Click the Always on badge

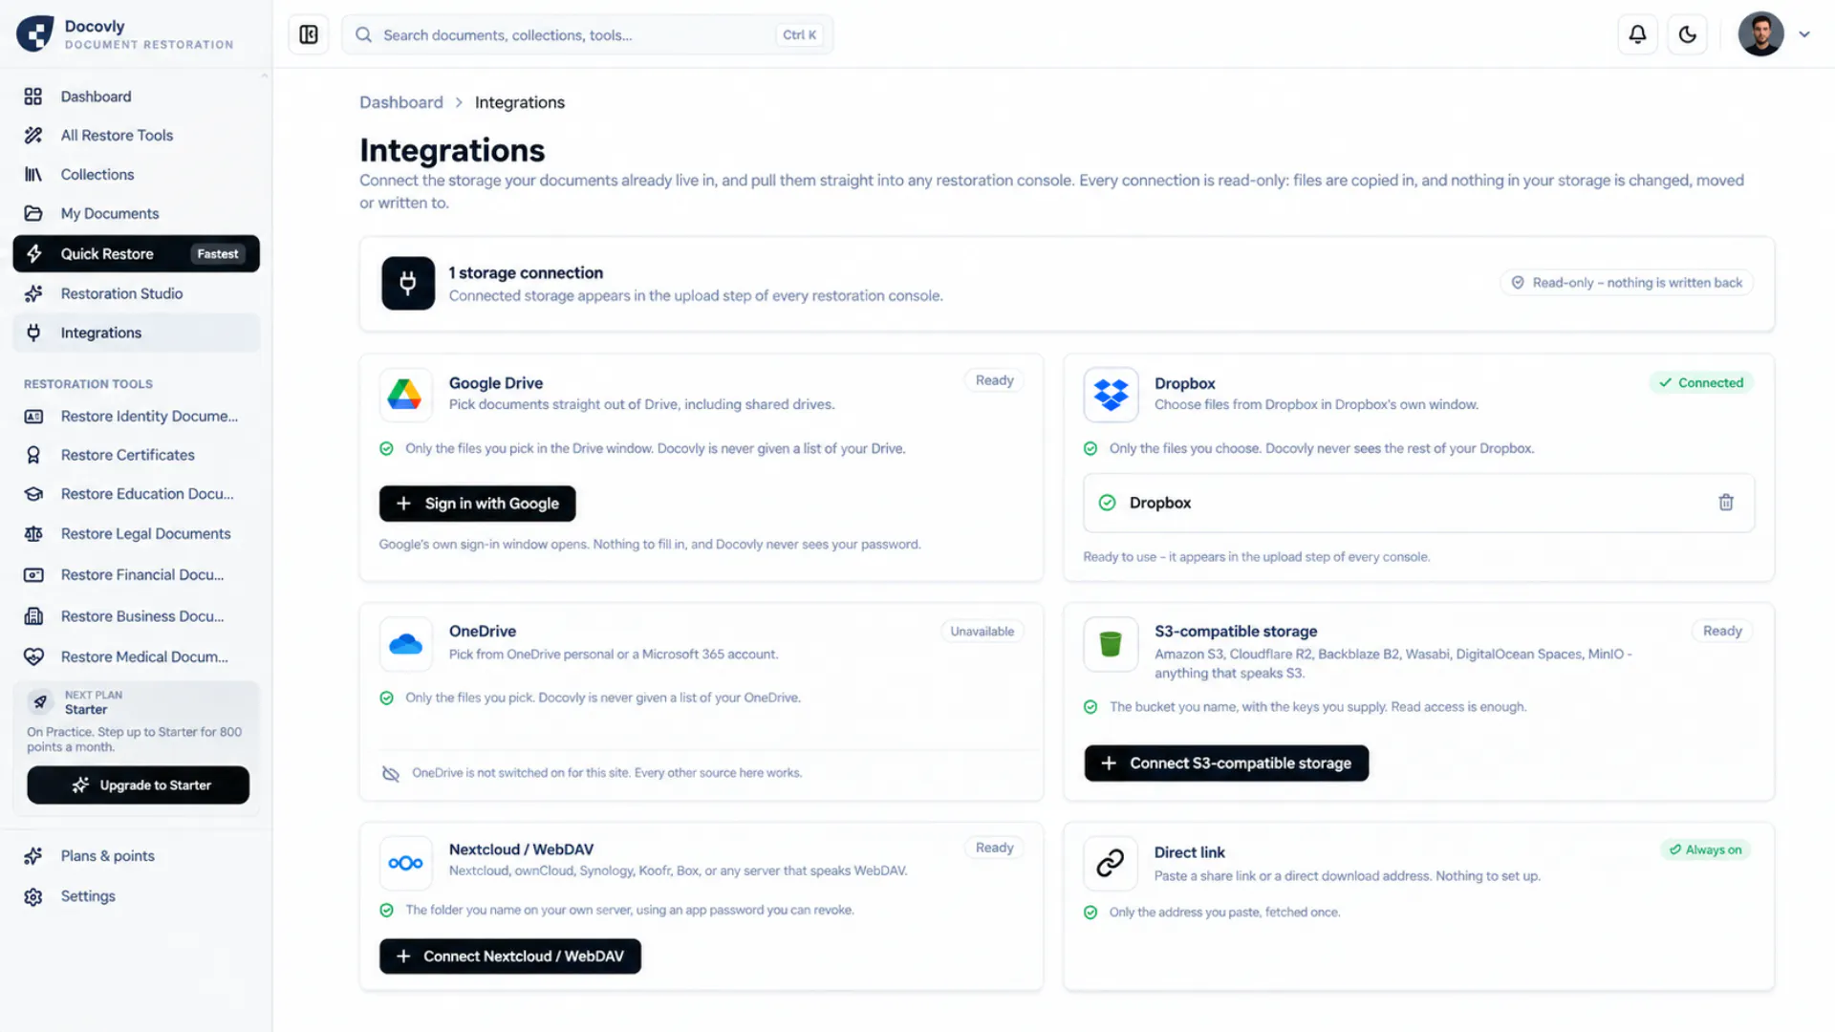(x=1705, y=850)
